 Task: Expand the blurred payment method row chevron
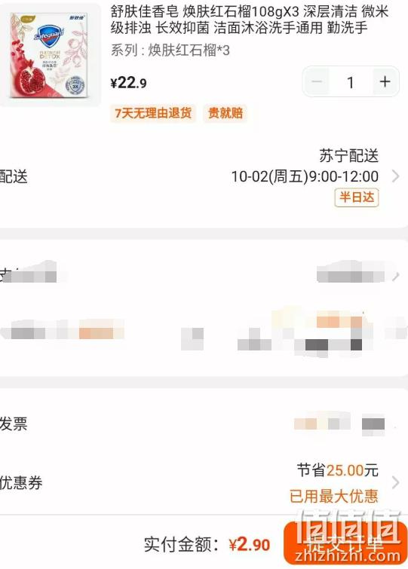pyautogui.click(x=396, y=276)
